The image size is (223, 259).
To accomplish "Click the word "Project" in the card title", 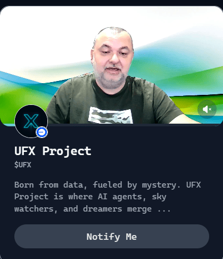I will (67, 151).
